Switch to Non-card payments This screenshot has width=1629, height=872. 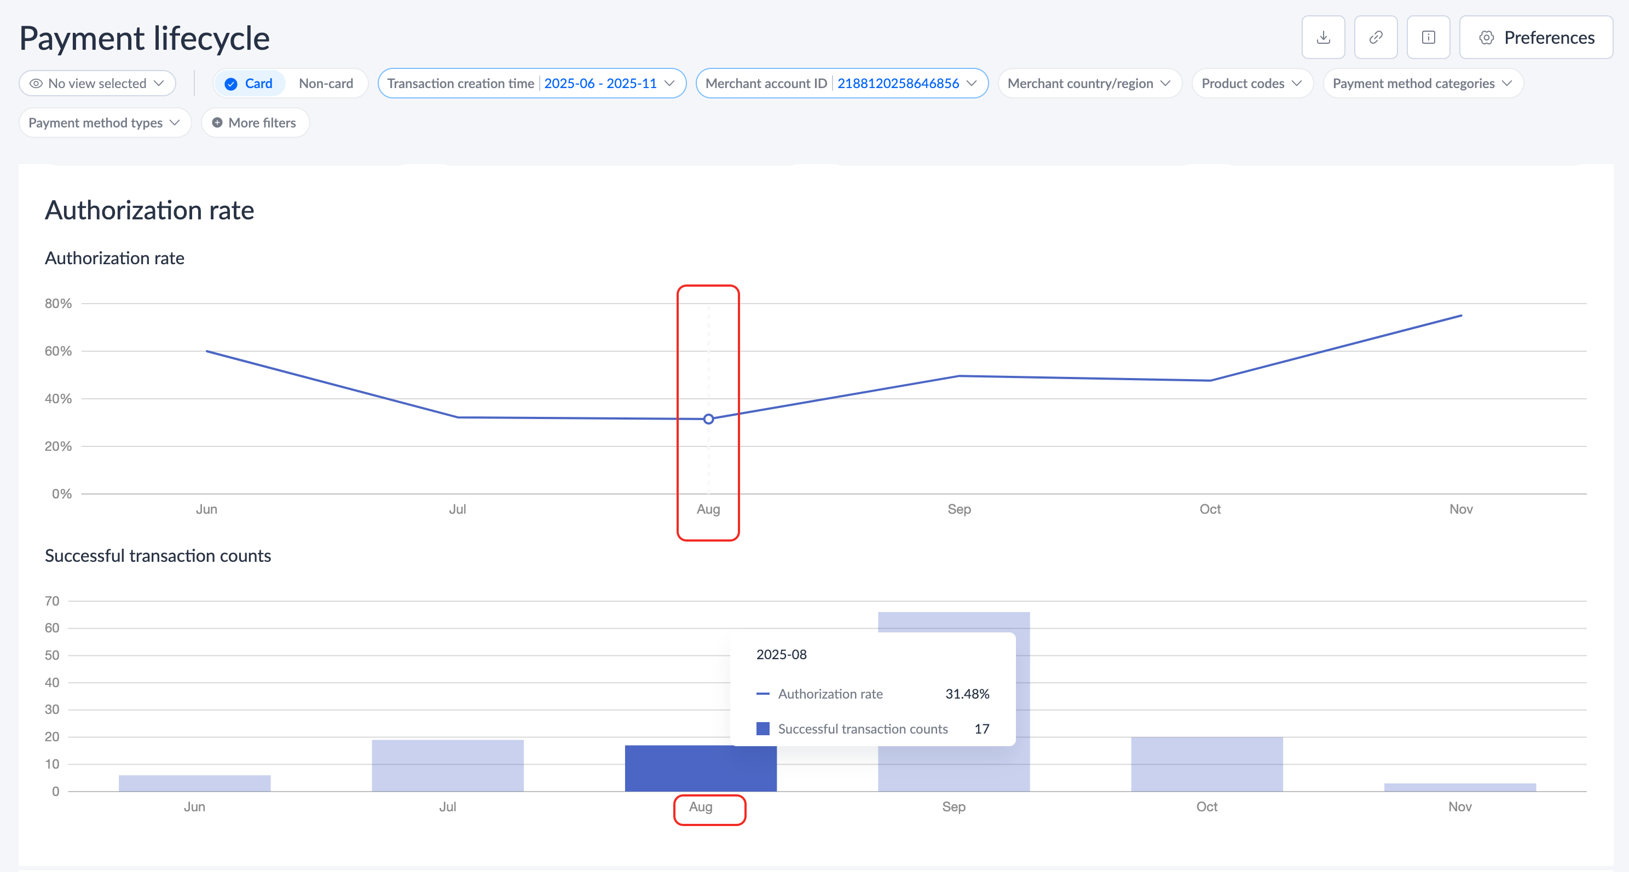(x=326, y=83)
